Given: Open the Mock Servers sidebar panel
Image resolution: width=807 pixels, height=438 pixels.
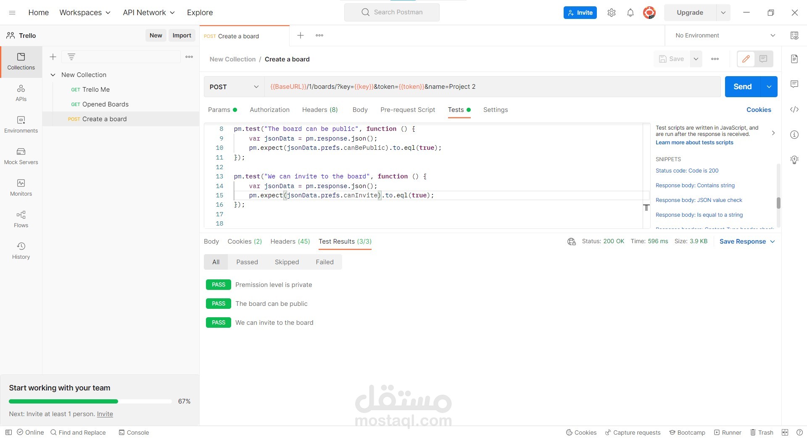Looking at the screenshot, I should tap(21, 157).
